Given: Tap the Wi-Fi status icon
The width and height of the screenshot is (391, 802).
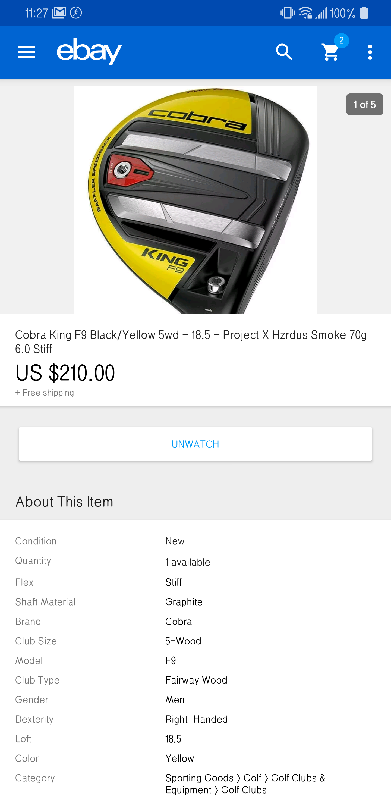Looking at the screenshot, I should point(305,13).
